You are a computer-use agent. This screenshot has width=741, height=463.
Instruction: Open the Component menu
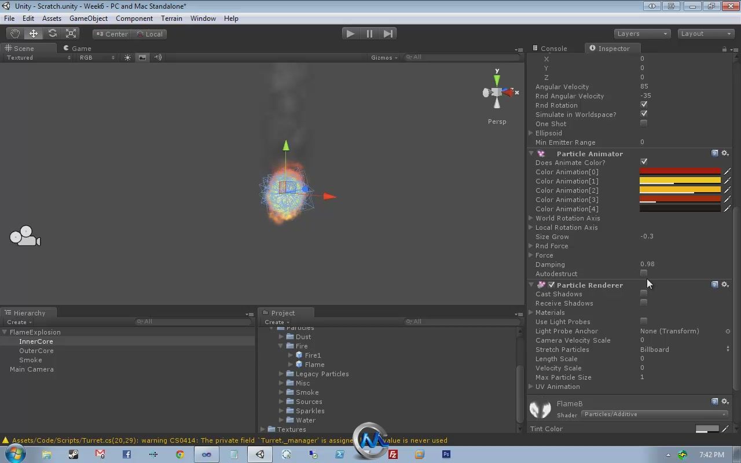(134, 19)
